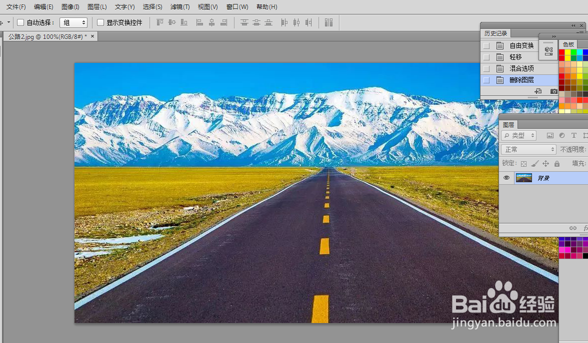Expand collapsed panel dock double-arrow
This screenshot has width=588, height=343.
[x=554, y=36]
